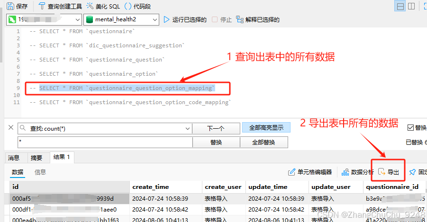Click the create_time column header
This screenshot has height=222, width=427.
pyautogui.click(x=166, y=187)
